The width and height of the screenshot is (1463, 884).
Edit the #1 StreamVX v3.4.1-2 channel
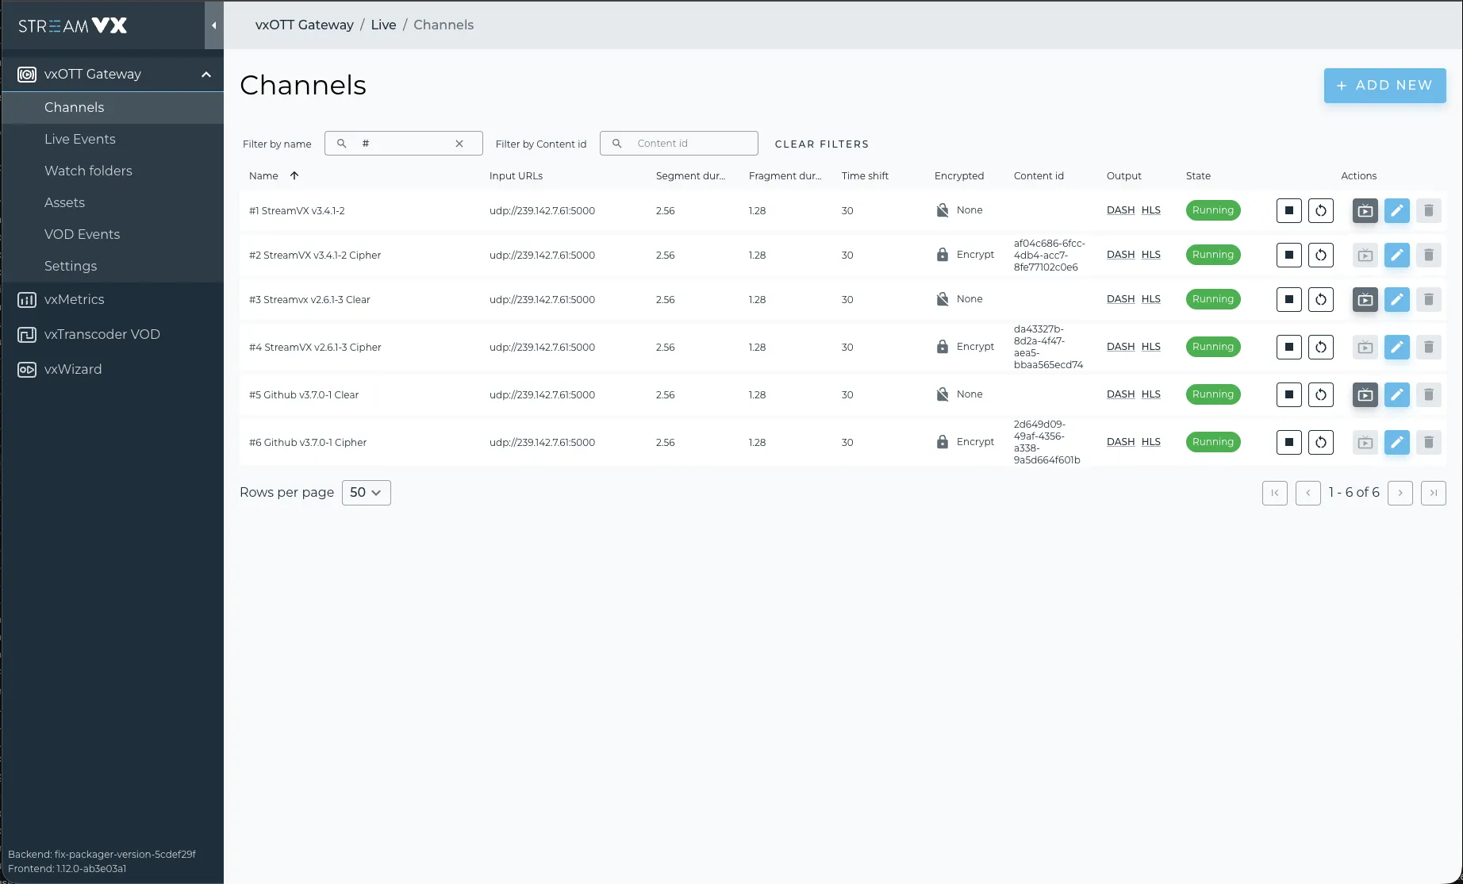1396,210
